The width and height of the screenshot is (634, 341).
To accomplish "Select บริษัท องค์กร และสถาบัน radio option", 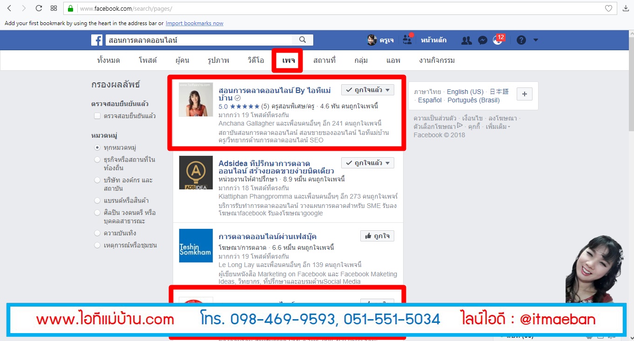I will 97,180.
